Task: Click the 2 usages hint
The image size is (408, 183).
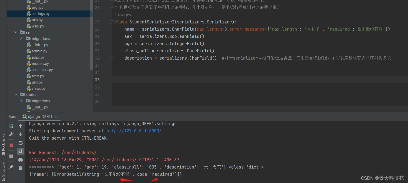Action: (x=123, y=15)
